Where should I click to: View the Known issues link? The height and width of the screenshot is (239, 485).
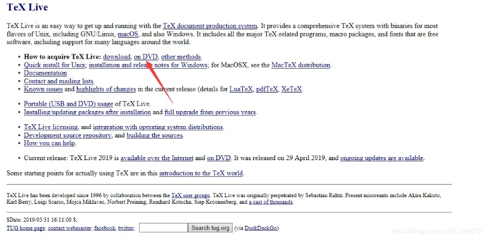point(44,89)
